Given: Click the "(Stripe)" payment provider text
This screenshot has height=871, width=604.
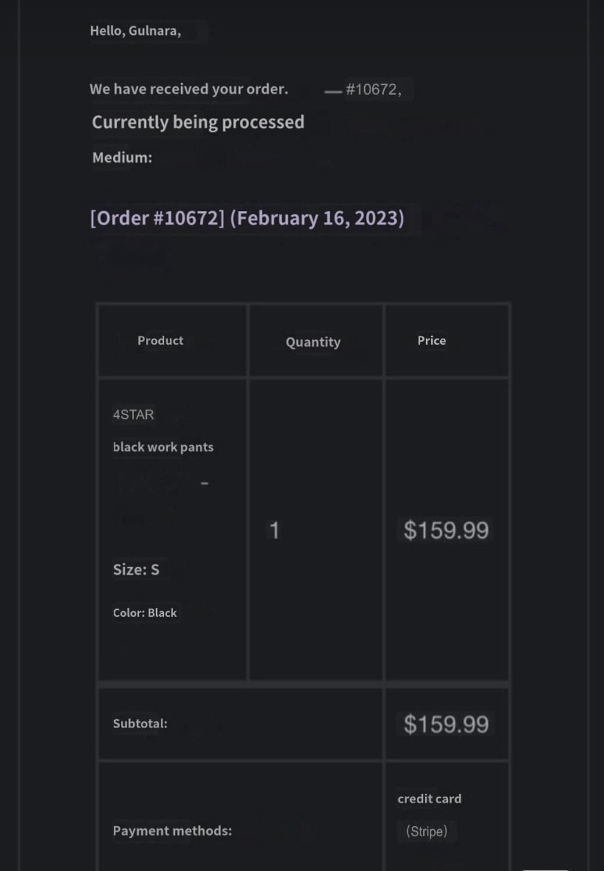Looking at the screenshot, I should click(427, 831).
